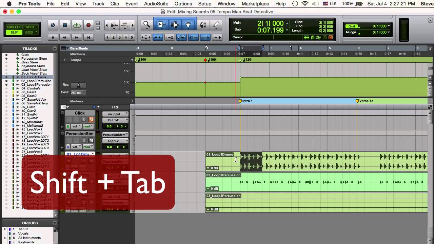Open the Marketplace menu
This screenshot has width=434, height=244.
click(x=255, y=4)
